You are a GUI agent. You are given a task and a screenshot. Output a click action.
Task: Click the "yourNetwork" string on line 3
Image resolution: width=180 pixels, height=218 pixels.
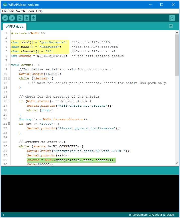tap(52, 42)
